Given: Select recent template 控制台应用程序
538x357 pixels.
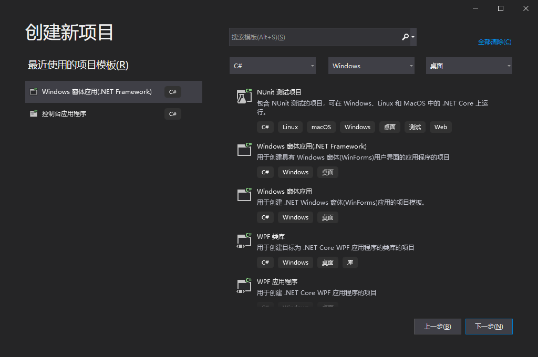Looking at the screenshot, I should pyautogui.click(x=113, y=114).
